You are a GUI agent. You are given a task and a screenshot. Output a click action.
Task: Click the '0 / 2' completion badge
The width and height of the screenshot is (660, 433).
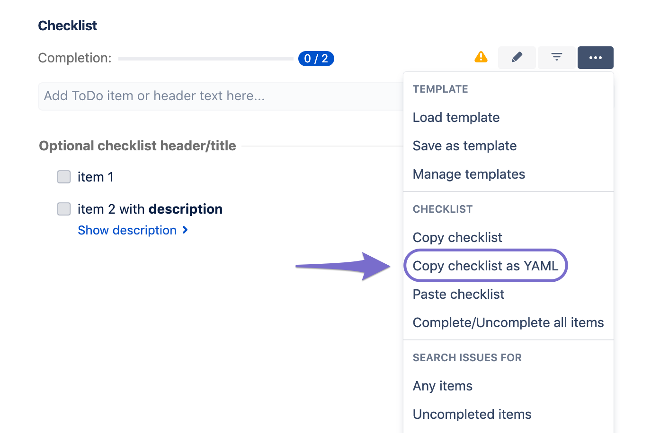click(316, 59)
